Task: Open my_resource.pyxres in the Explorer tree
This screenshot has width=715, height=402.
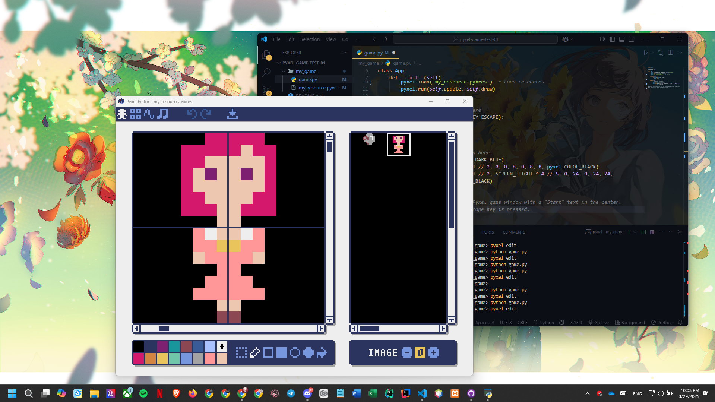Action: coord(319,88)
